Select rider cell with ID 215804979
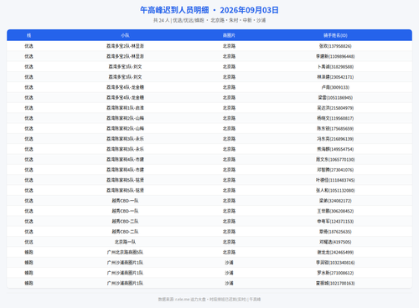Image resolution: width=419 pixels, height=308 pixels. pos(335,108)
